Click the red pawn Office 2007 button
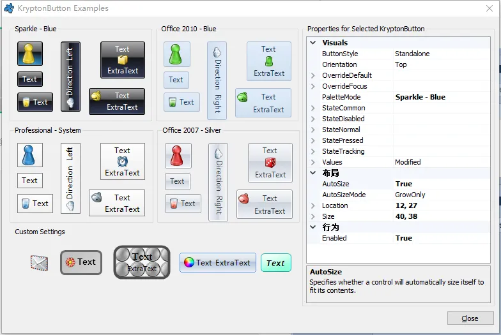The width and height of the screenshot is (501, 335). pyautogui.click(x=178, y=156)
